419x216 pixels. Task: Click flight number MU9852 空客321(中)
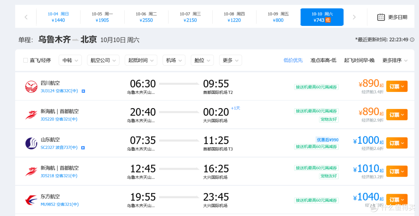[60, 204]
